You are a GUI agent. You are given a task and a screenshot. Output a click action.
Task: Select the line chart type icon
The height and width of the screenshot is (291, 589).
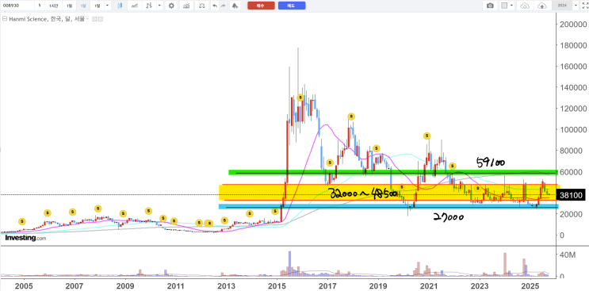(135, 6)
